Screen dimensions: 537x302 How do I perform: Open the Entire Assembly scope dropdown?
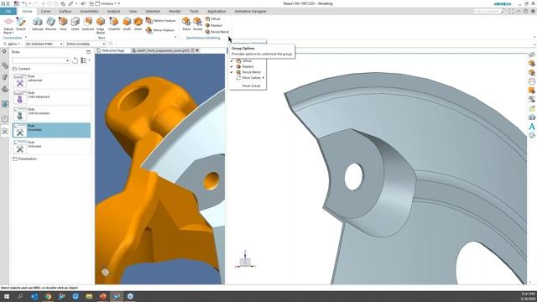[x=86, y=44]
